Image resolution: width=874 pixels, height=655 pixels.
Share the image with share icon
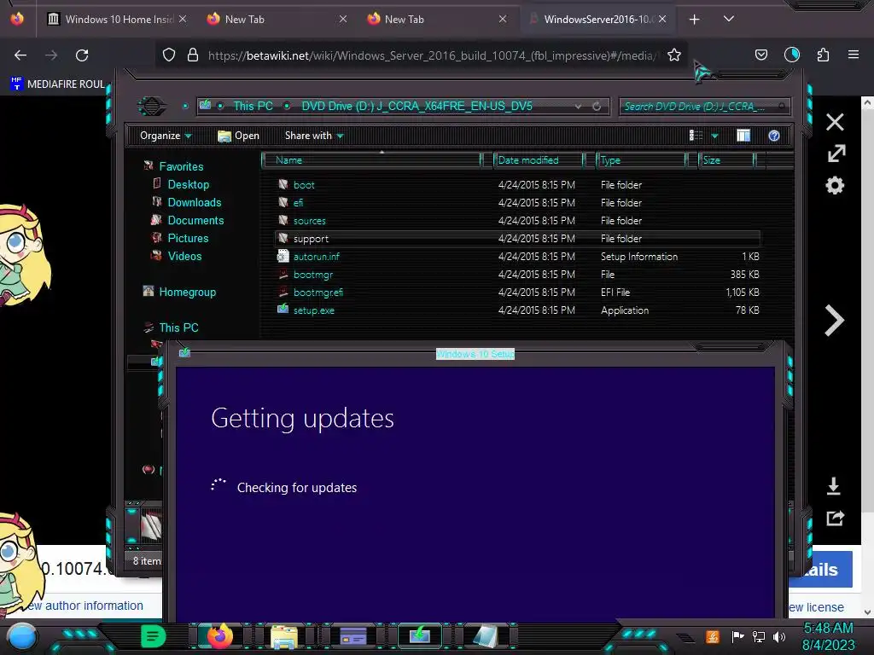835,519
